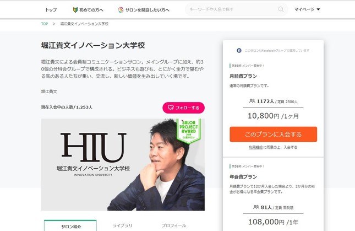Screen dimensions: 355x231
Task: Click members icon beside 1172人
Action: pos(252,101)
